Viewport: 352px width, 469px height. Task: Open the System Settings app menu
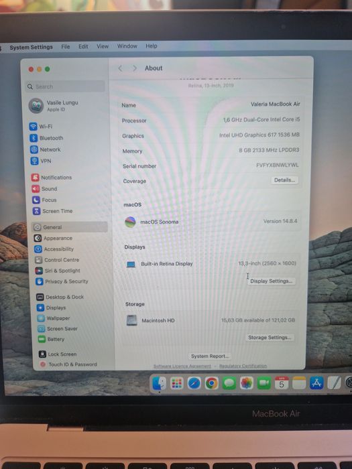(31, 48)
